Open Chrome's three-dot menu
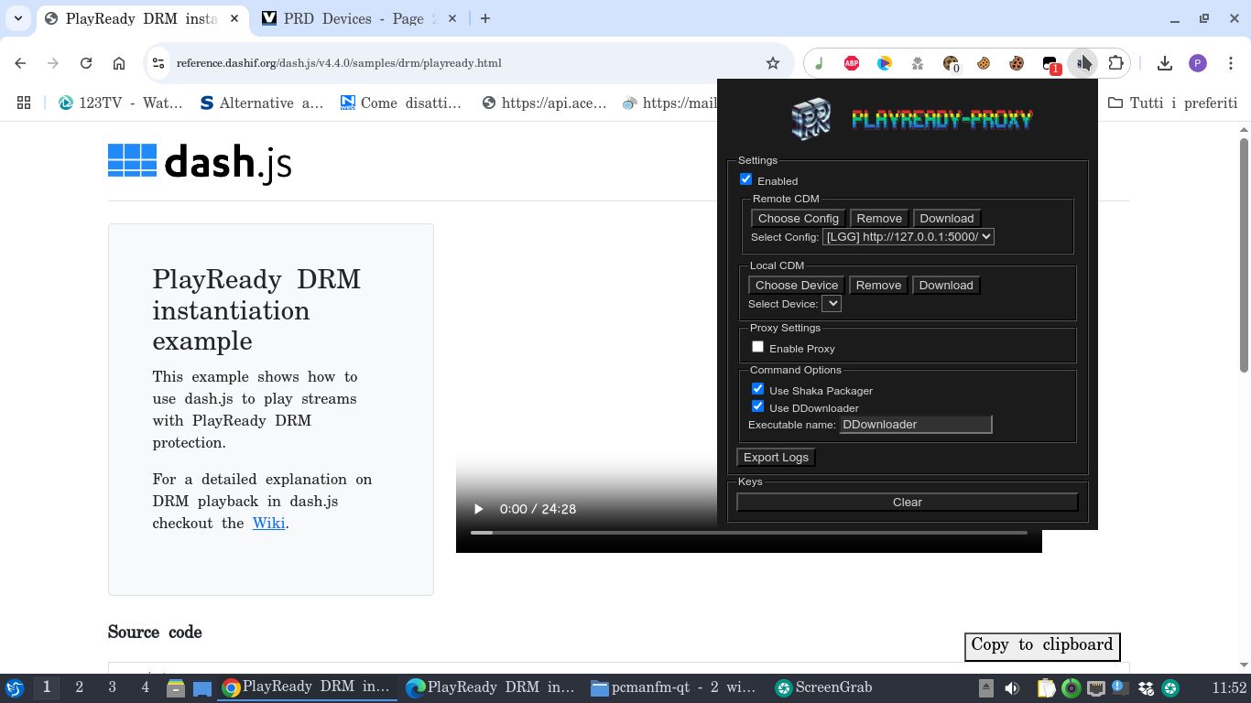Screen dimensions: 1251x703 click(1230, 63)
